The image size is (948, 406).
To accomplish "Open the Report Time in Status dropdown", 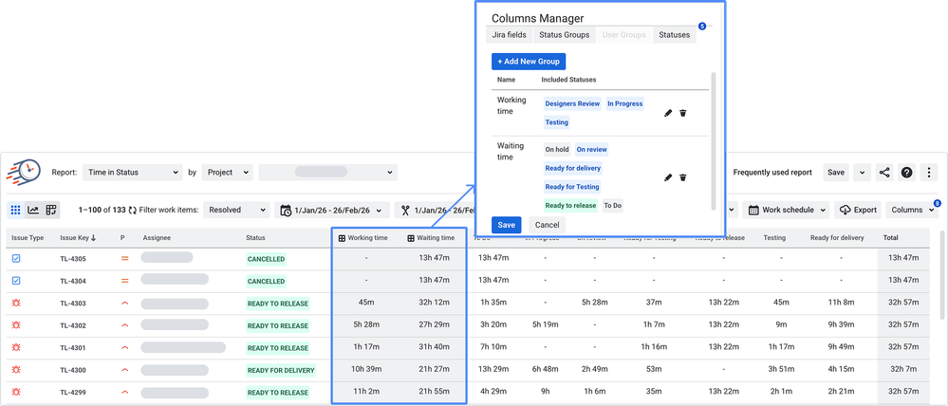I will coord(132,173).
